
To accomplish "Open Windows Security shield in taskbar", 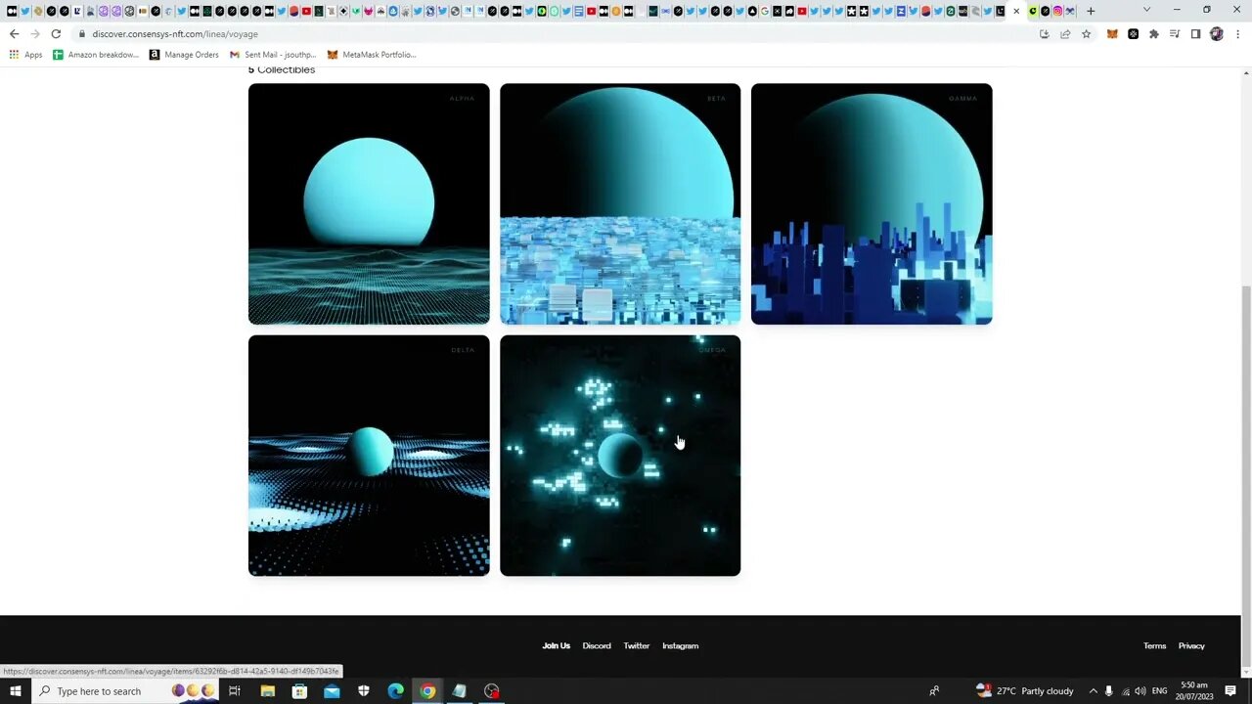I will click(364, 691).
